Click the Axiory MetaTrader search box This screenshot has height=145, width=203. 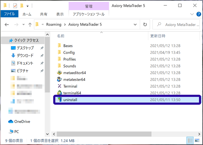pos(176,24)
